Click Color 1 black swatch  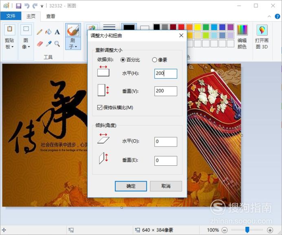pyautogui.click(x=129, y=27)
